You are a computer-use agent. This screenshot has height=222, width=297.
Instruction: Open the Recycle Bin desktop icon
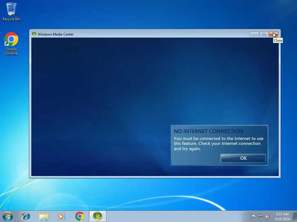[11, 12]
